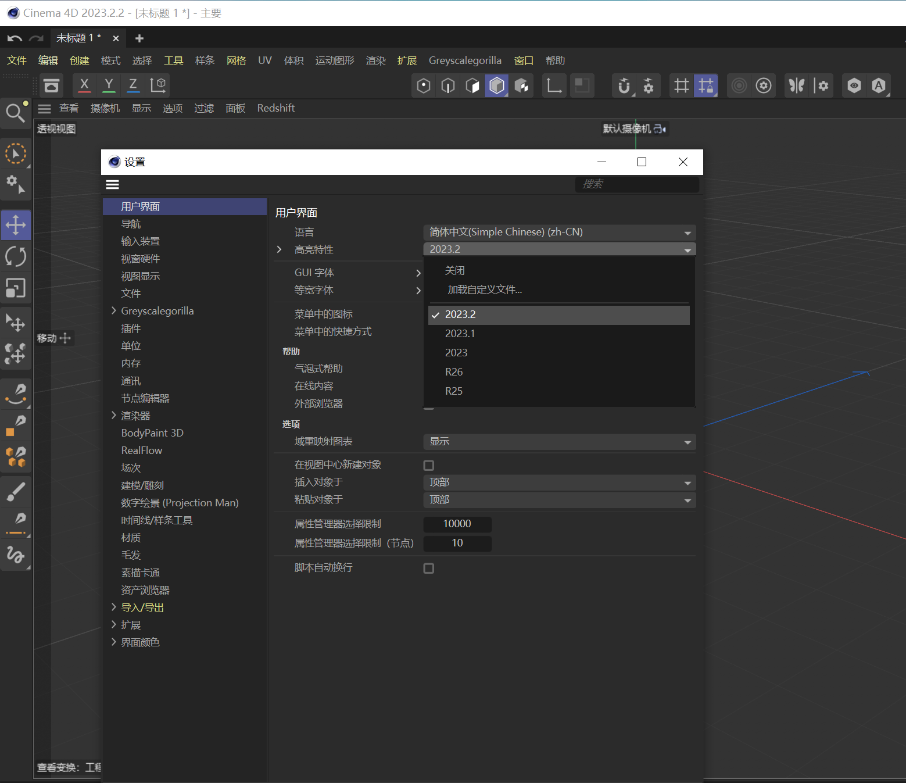This screenshot has width=906, height=783.
Task: Expand the GUI 字体 arrow
Action: [418, 273]
